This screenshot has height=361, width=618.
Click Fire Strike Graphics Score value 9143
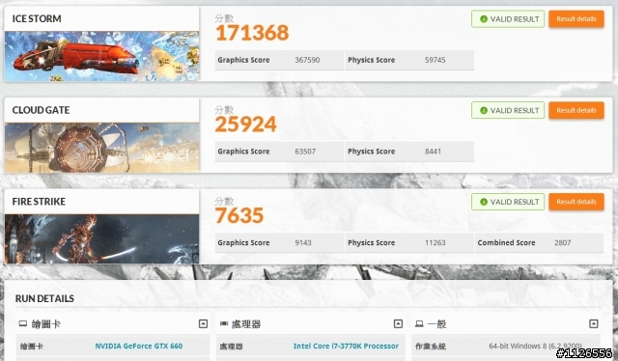click(x=303, y=243)
